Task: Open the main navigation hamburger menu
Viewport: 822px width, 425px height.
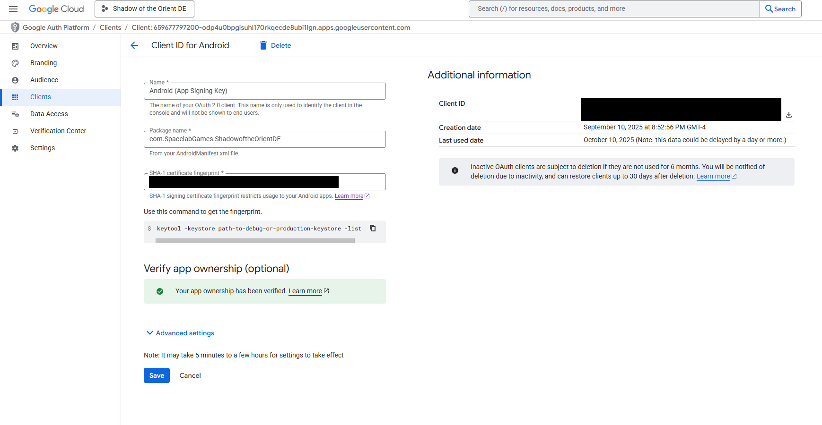Action: tap(13, 9)
